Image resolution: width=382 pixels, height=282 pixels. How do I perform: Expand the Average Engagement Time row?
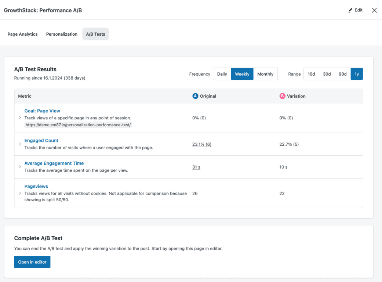pyautogui.click(x=20, y=167)
